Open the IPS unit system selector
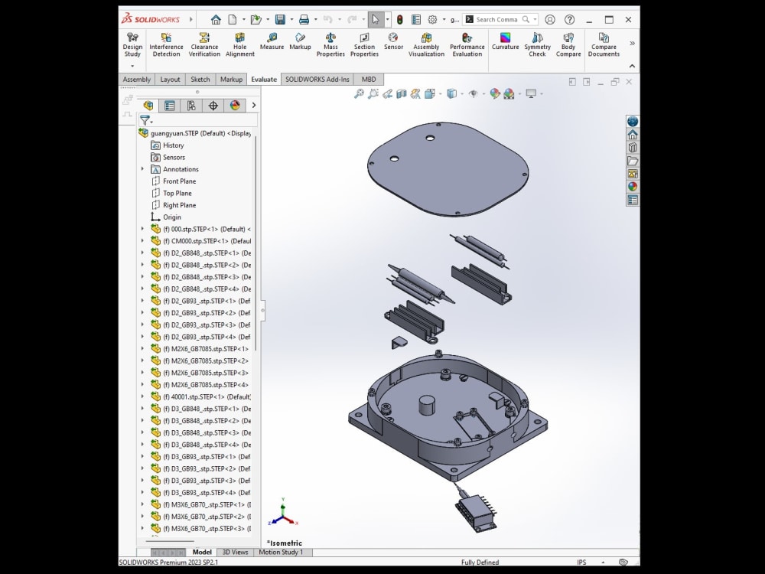The image size is (765, 574). [x=581, y=563]
